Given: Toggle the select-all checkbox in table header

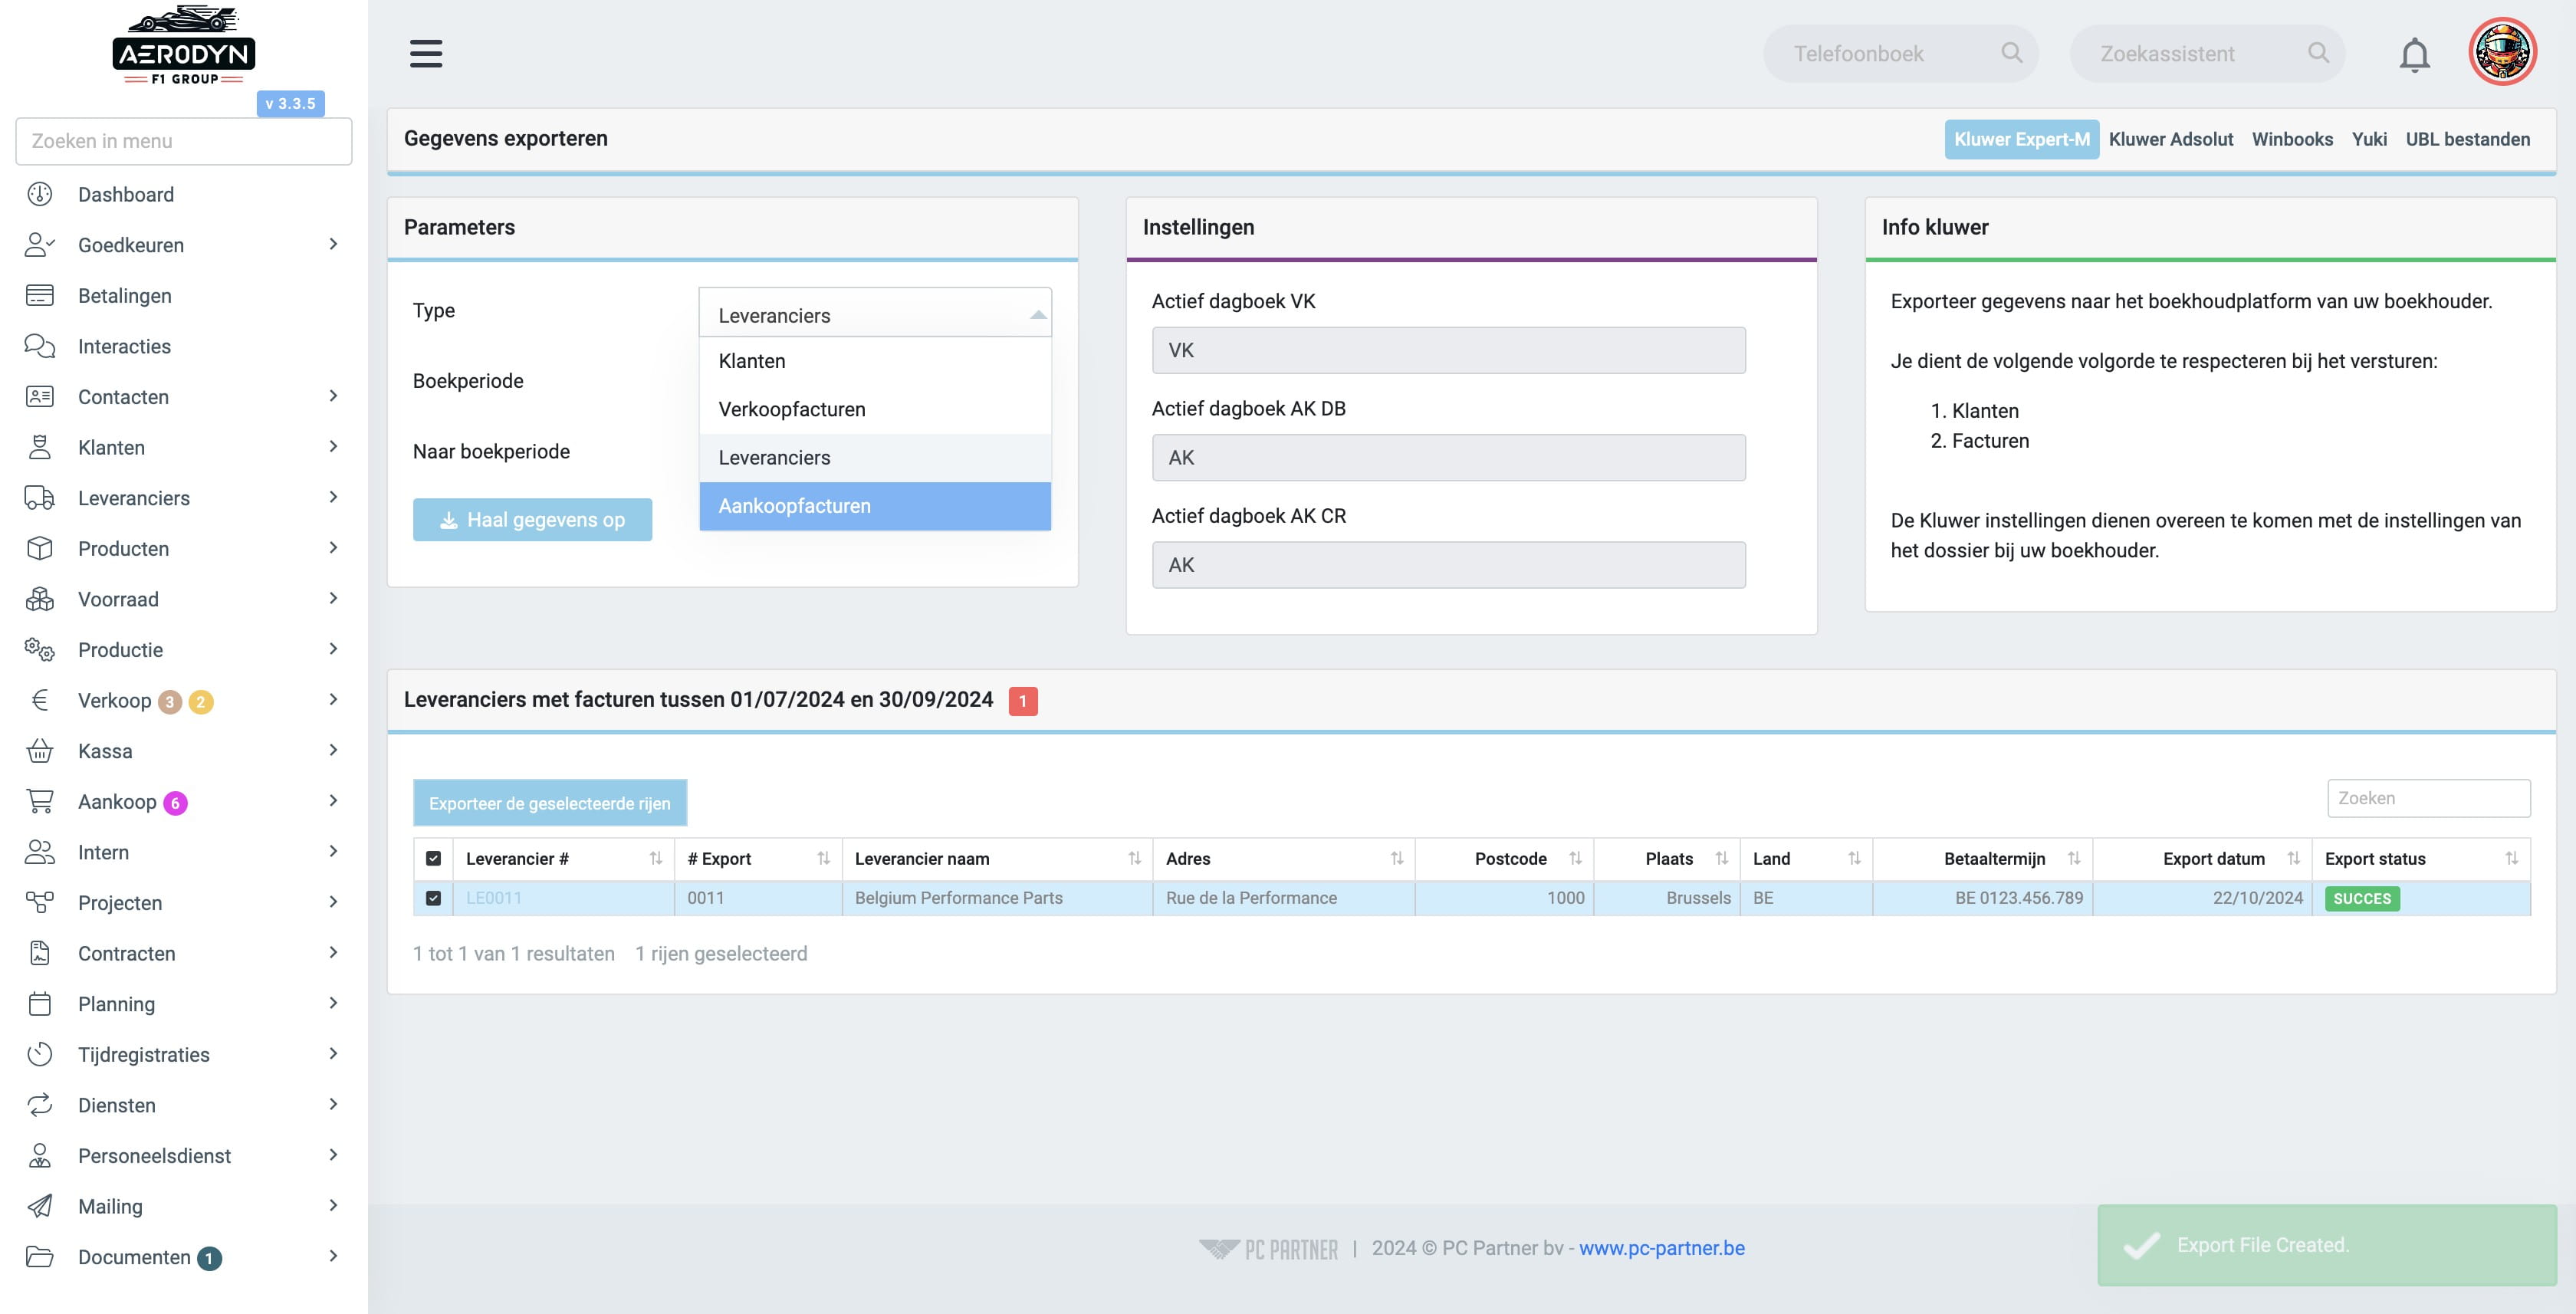Looking at the screenshot, I should click(x=433, y=858).
